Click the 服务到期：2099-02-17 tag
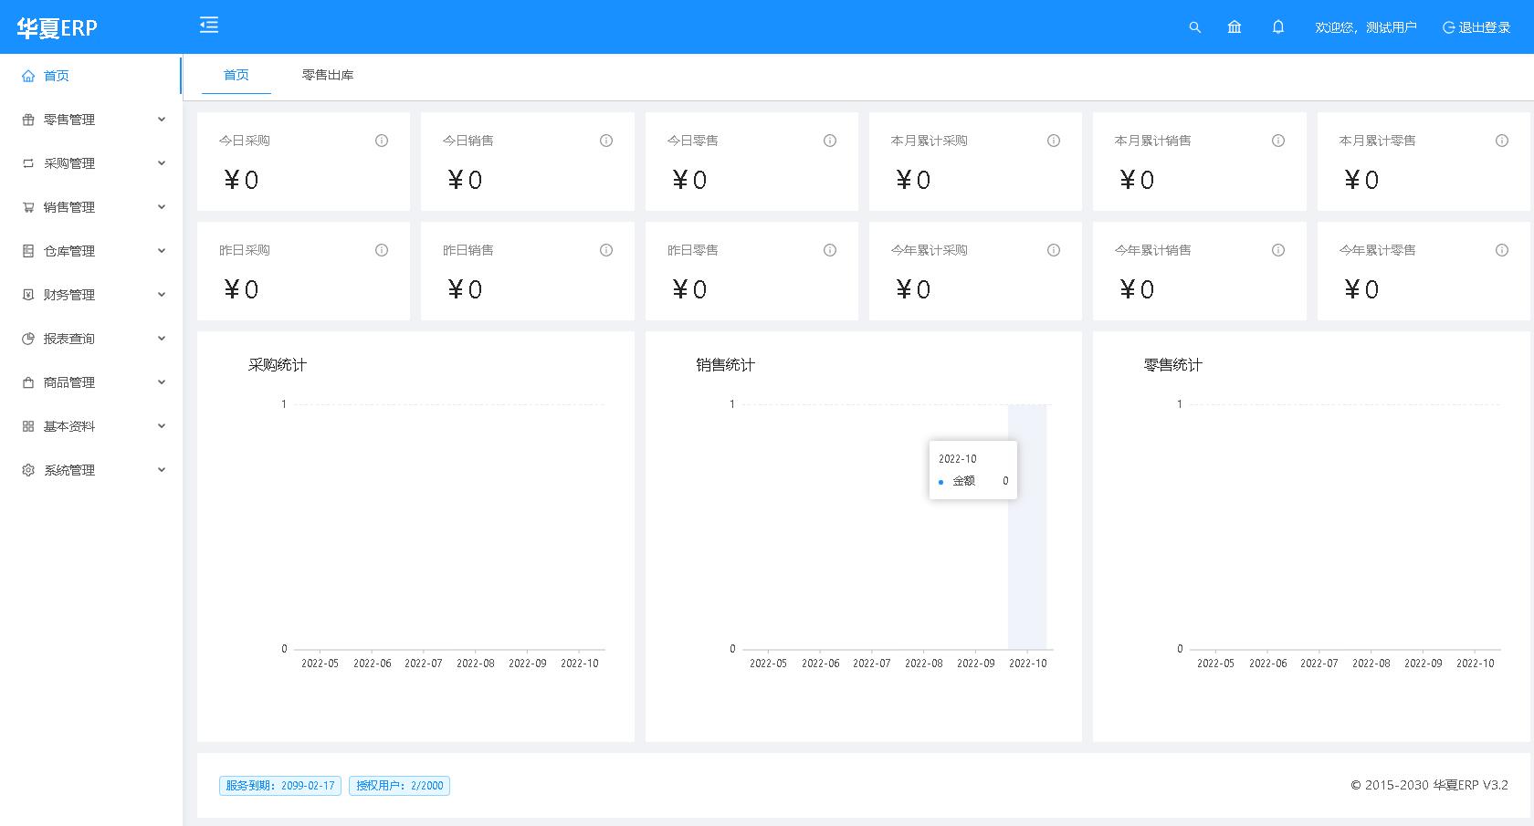 pos(280,786)
